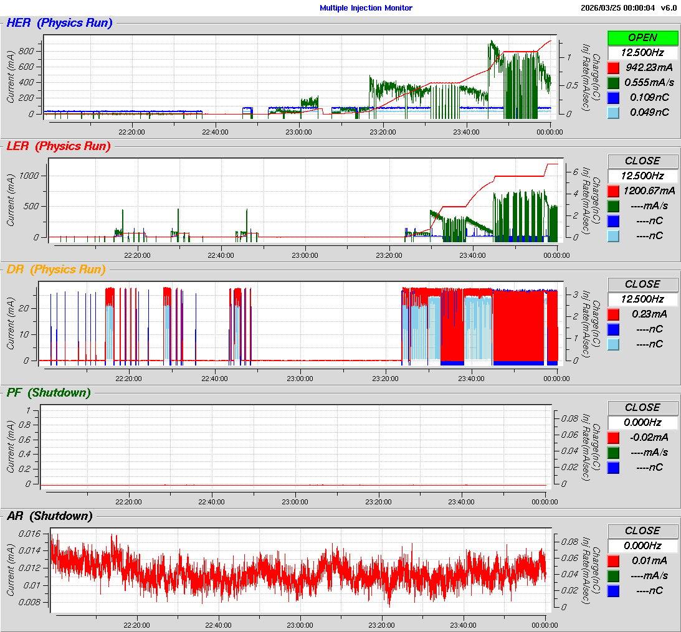Click the HER 12.500Hz frequency field
This screenshot has height=632, width=681.
click(642, 53)
